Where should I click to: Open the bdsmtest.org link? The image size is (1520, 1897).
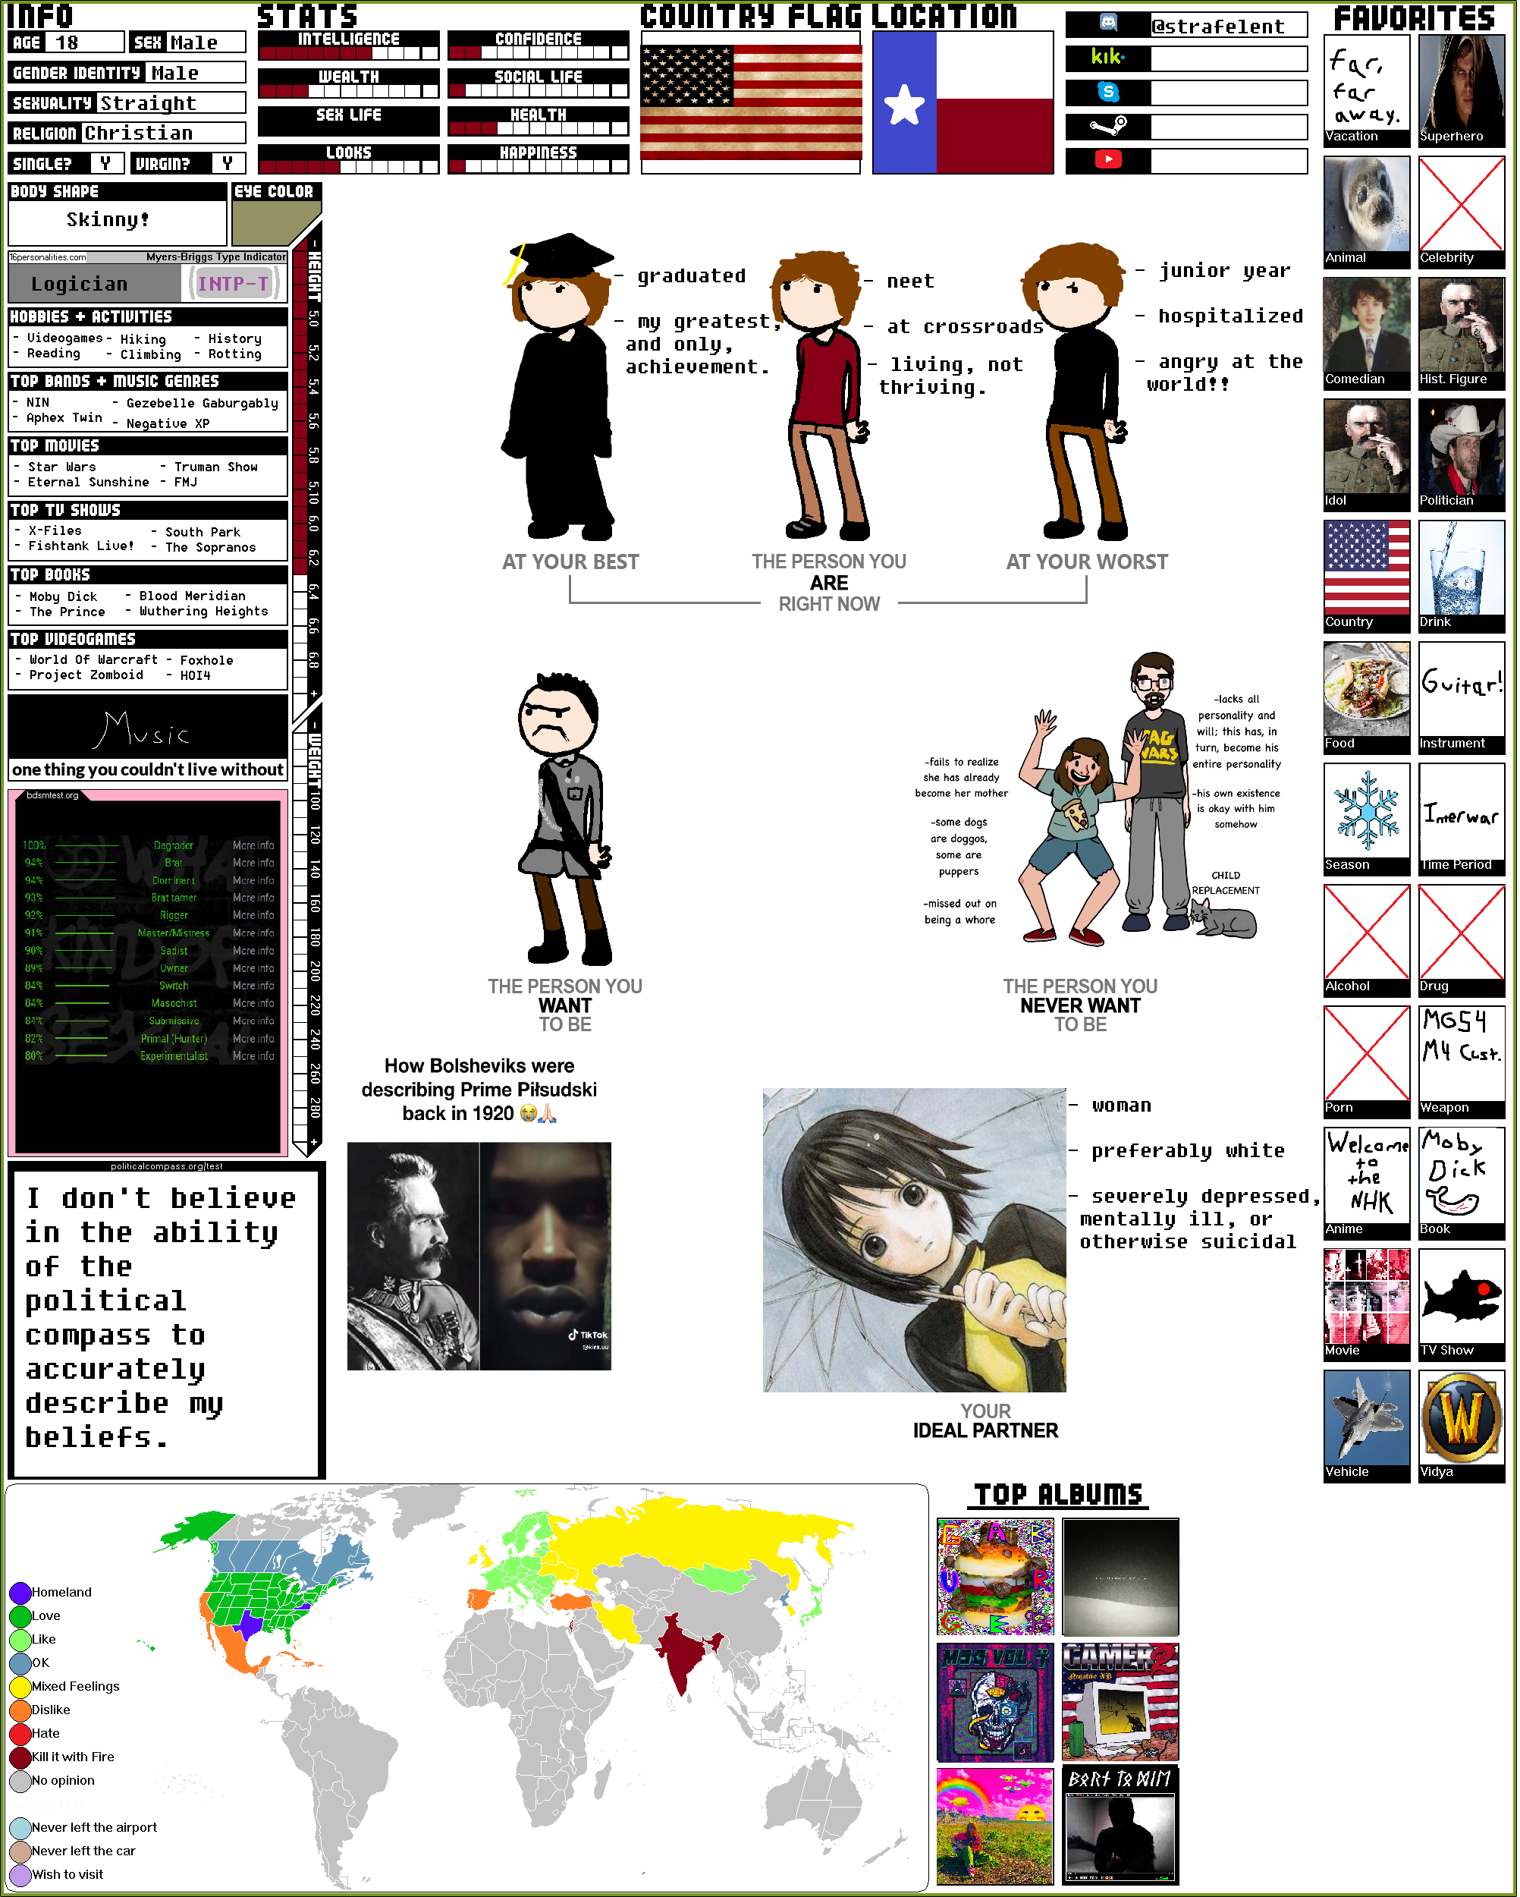point(52,795)
